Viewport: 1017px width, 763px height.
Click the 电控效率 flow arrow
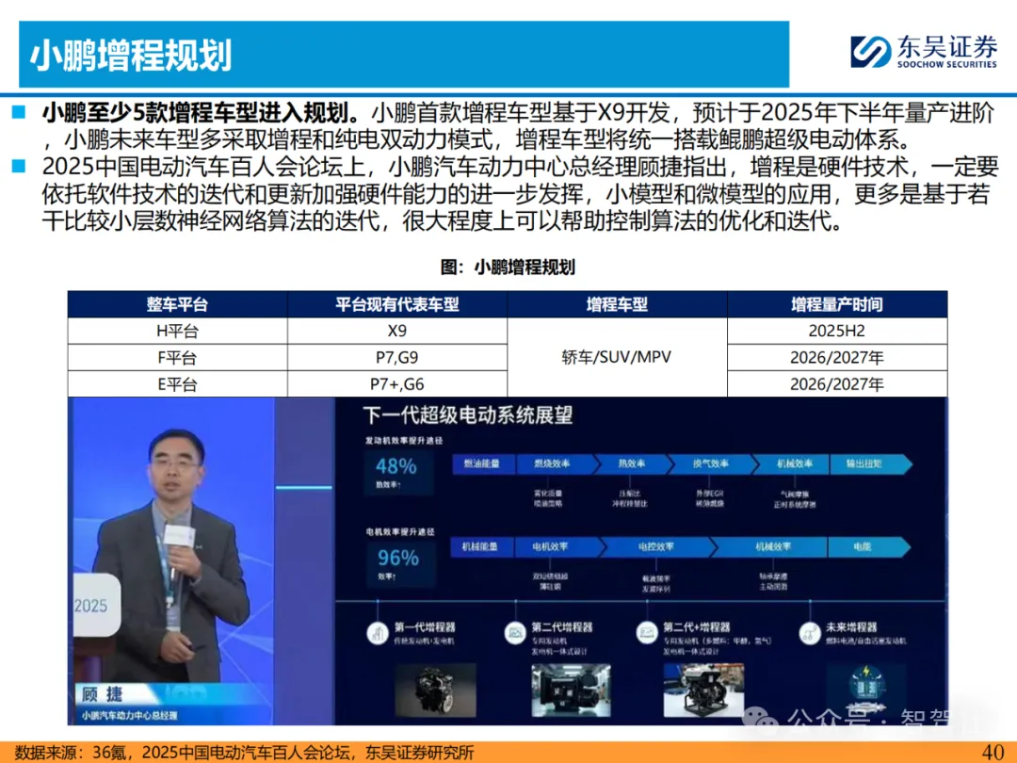pos(657,547)
